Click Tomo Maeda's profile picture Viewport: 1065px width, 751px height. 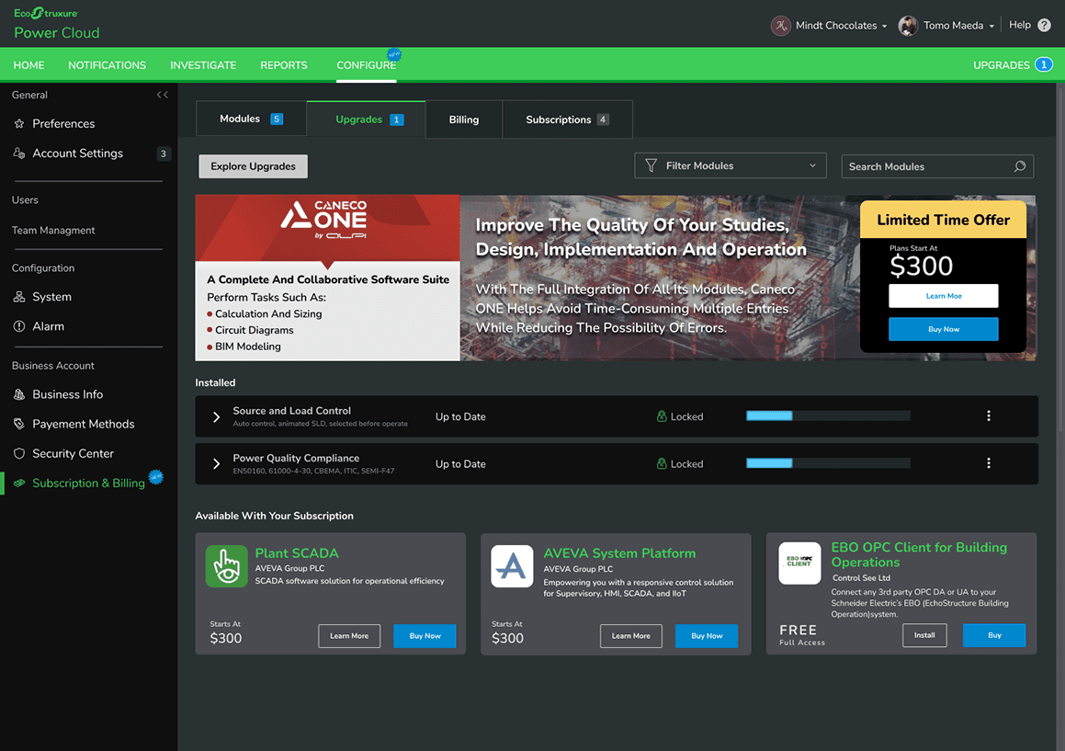pyautogui.click(x=908, y=26)
